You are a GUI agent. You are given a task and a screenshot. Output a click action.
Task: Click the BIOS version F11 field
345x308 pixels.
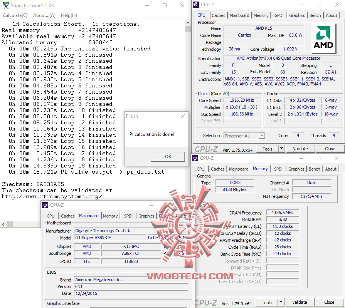131,286
